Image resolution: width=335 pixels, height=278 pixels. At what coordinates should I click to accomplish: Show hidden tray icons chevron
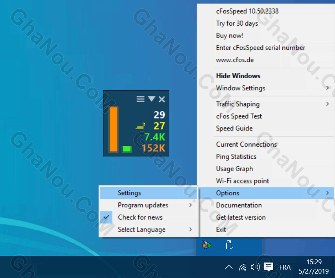(x=229, y=267)
